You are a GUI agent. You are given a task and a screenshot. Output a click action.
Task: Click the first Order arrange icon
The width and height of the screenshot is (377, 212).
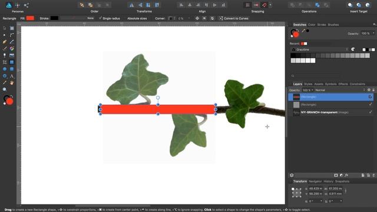tap(82, 5)
